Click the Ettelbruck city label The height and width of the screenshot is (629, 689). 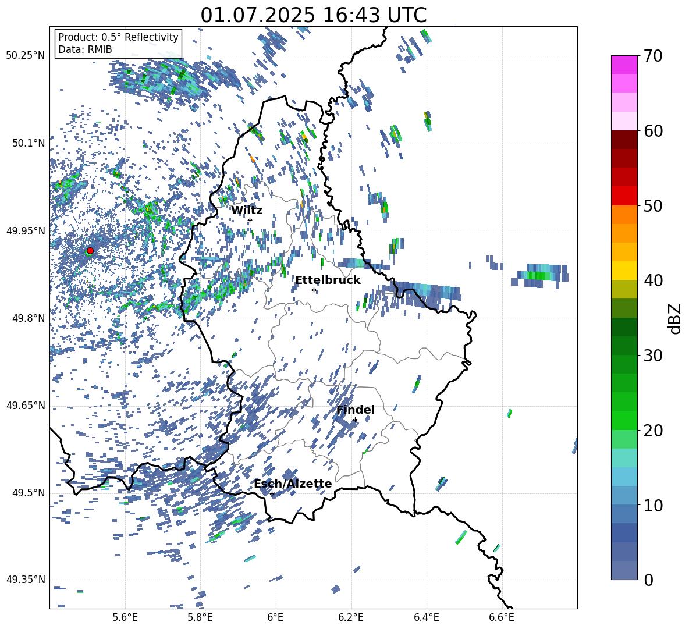328,280
